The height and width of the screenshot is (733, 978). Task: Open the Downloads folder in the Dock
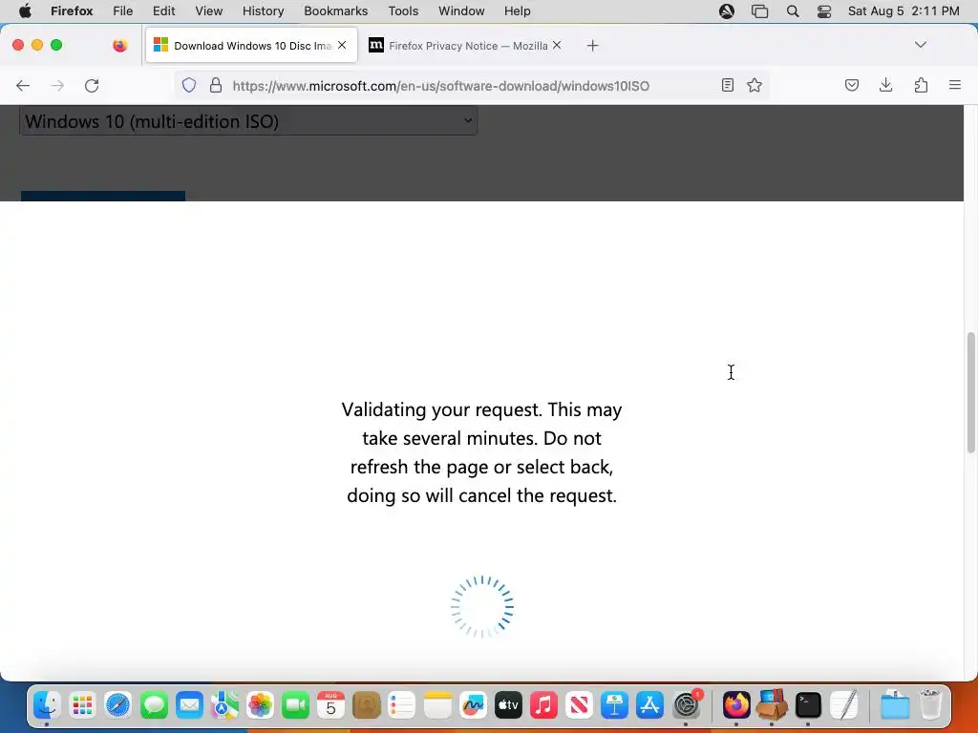pos(895,705)
